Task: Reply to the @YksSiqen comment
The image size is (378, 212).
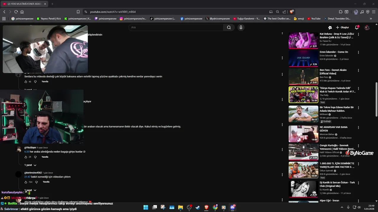Action: click(45, 157)
